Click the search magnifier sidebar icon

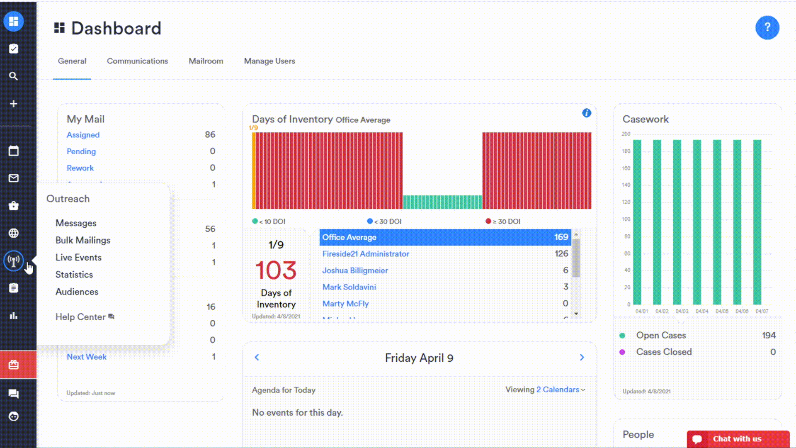14,76
